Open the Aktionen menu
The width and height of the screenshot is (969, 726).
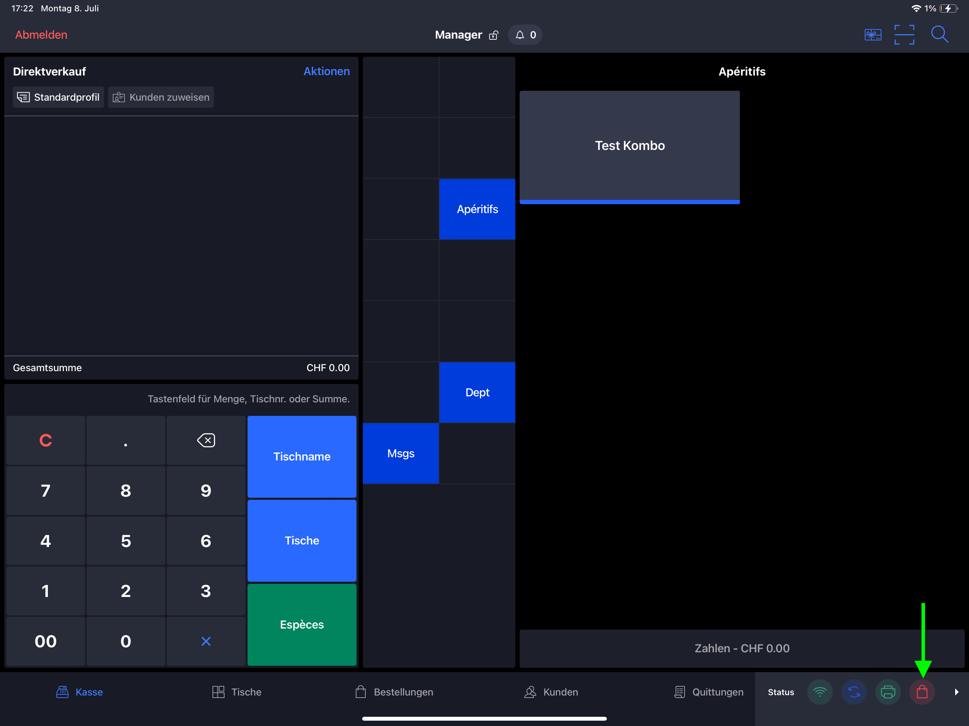pyautogui.click(x=326, y=71)
